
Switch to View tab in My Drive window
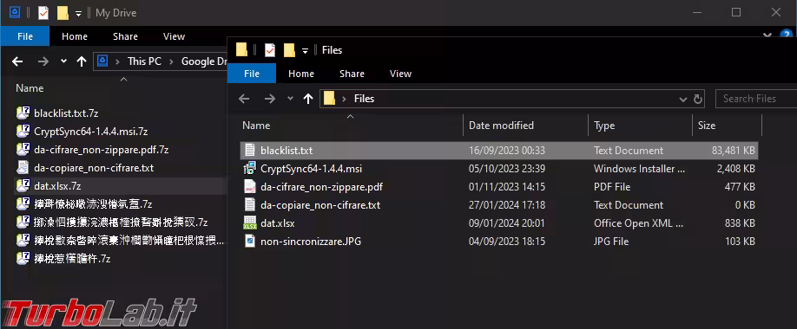[174, 36]
